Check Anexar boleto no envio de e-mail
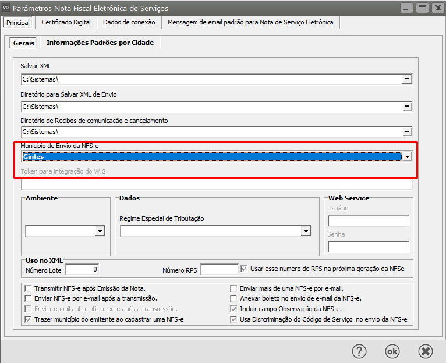The width and height of the screenshot is (446, 363). pyautogui.click(x=234, y=298)
